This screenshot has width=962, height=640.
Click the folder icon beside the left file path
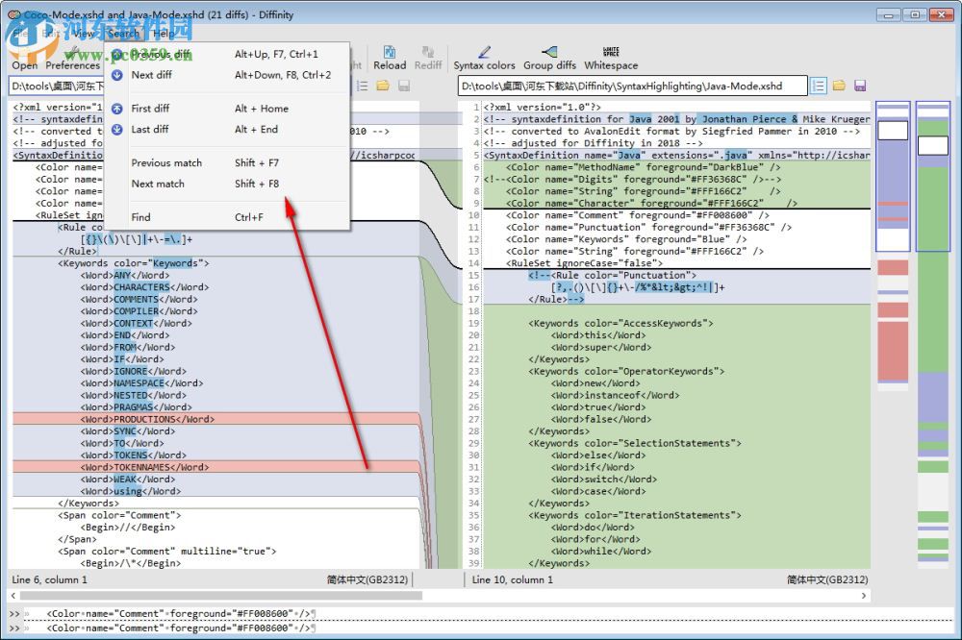(x=382, y=86)
